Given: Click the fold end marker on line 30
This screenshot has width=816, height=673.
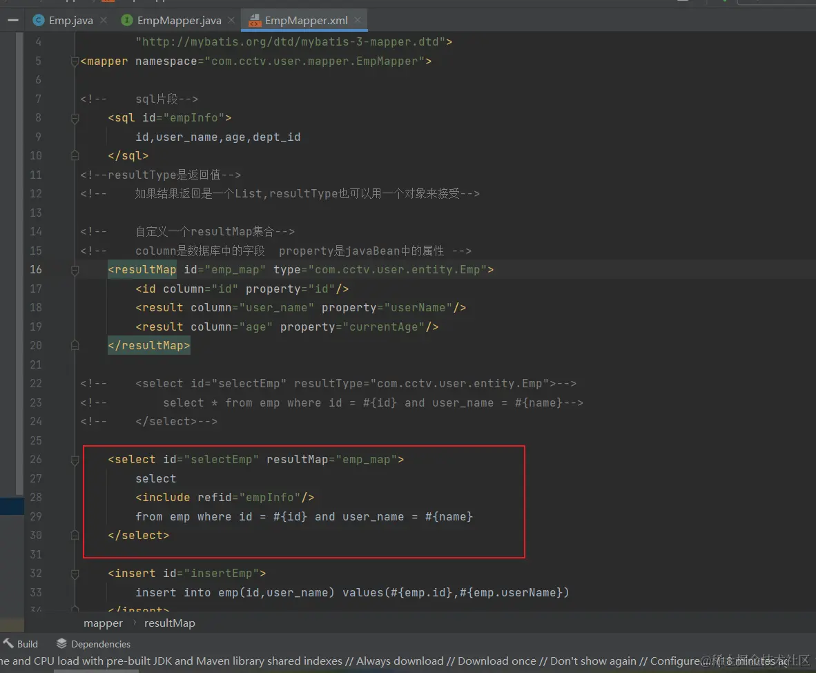Looking at the screenshot, I should (75, 535).
